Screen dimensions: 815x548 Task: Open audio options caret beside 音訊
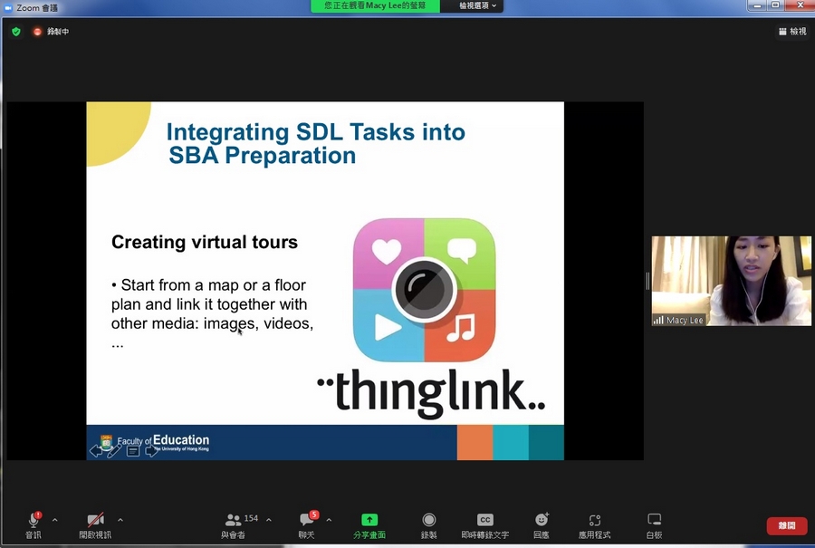point(55,519)
